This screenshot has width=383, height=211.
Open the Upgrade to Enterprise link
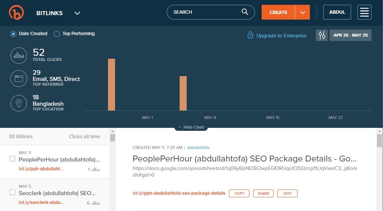[281, 35]
